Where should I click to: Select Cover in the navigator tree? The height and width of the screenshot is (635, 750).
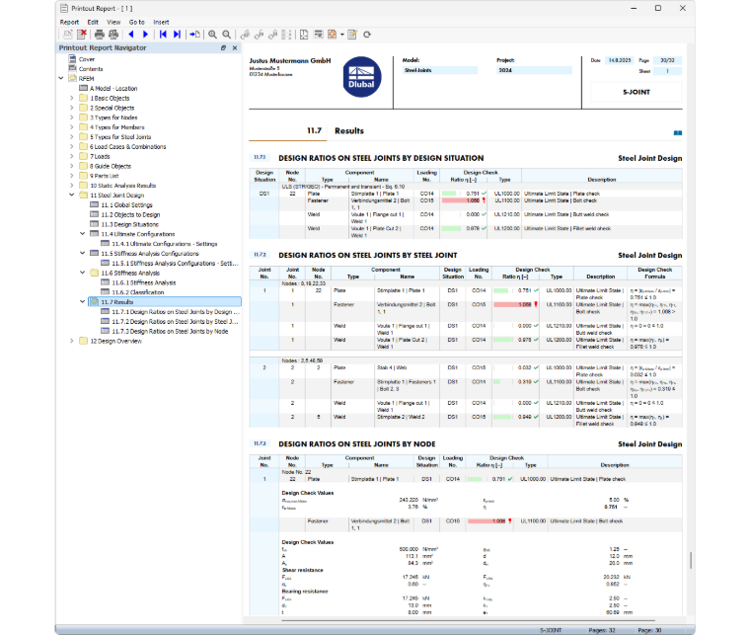87,59
